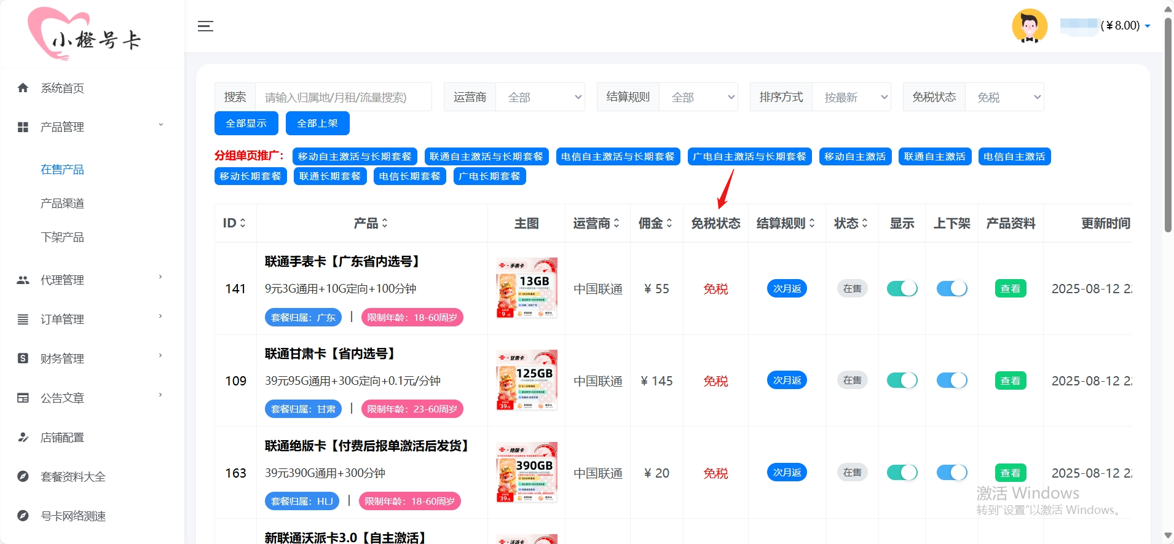Click the hamburger menu collapse icon
The width and height of the screenshot is (1174, 544).
tap(205, 26)
